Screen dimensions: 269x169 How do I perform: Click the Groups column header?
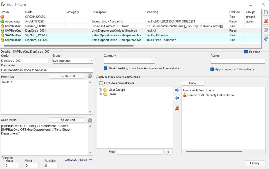pyautogui.click(x=253, y=12)
